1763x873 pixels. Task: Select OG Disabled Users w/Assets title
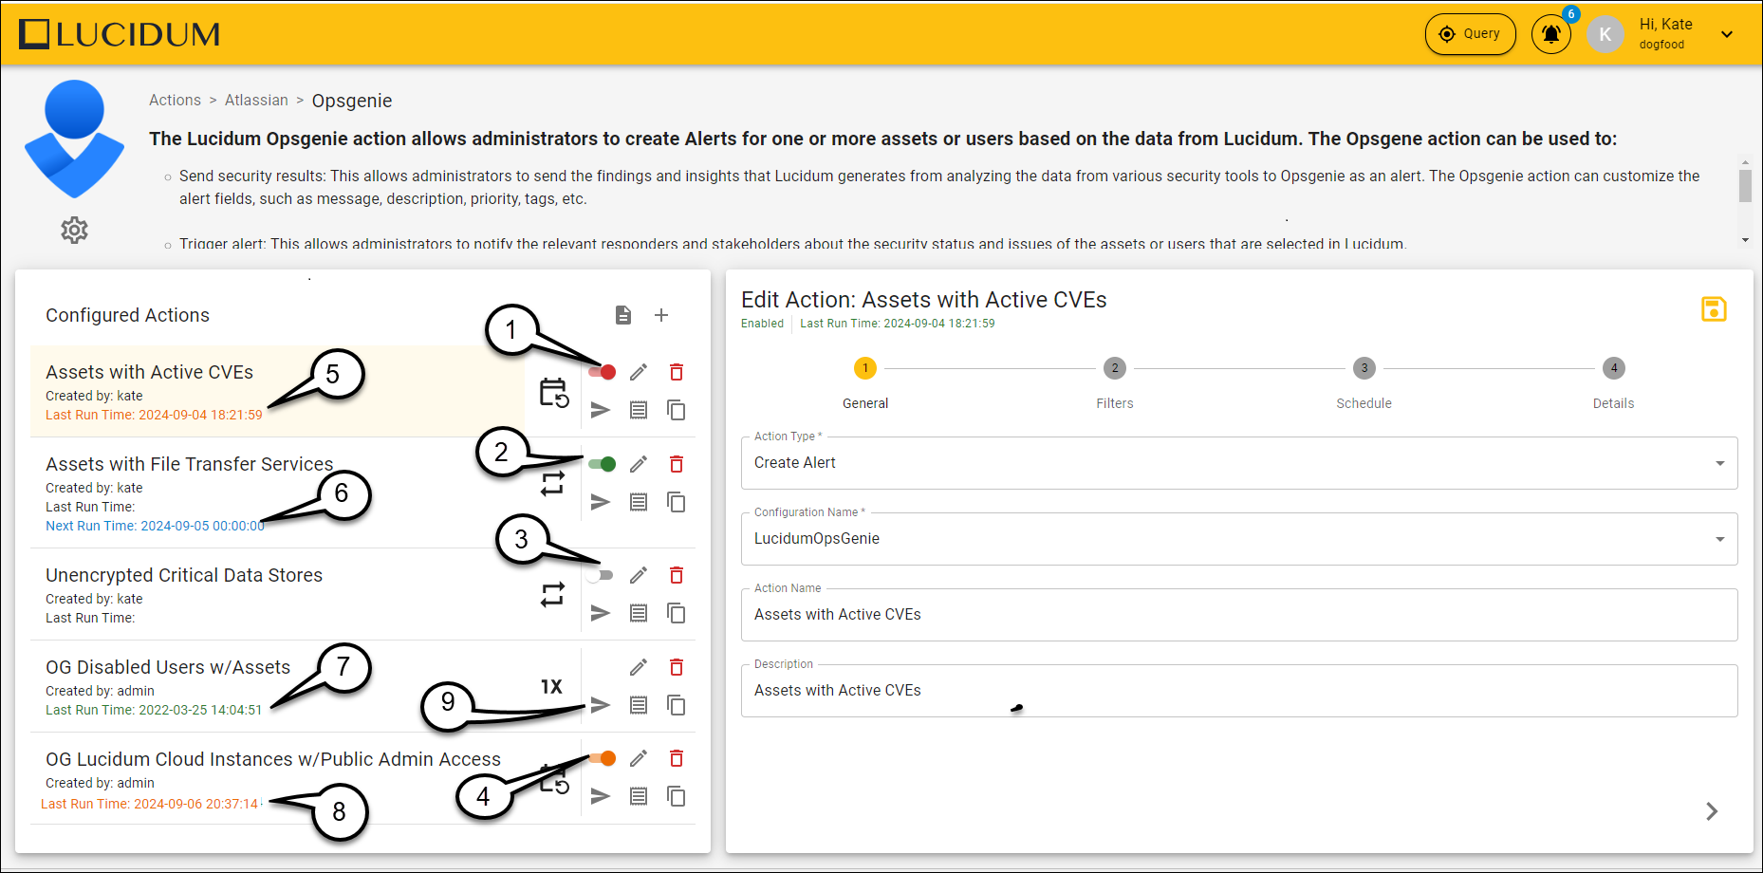[168, 667]
